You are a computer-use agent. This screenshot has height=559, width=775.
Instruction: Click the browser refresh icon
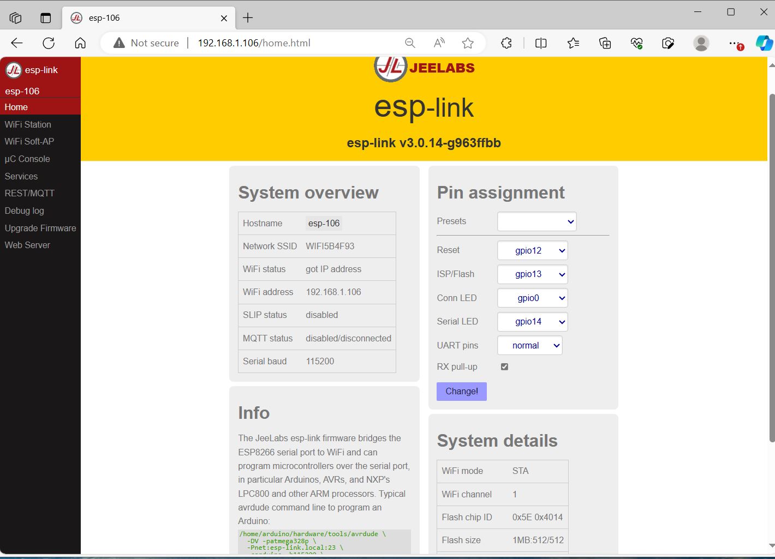49,43
